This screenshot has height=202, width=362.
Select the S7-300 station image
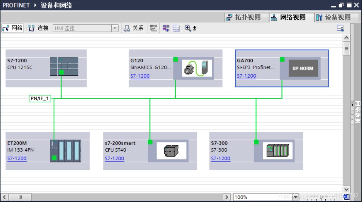pyautogui.click(x=277, y=151)
